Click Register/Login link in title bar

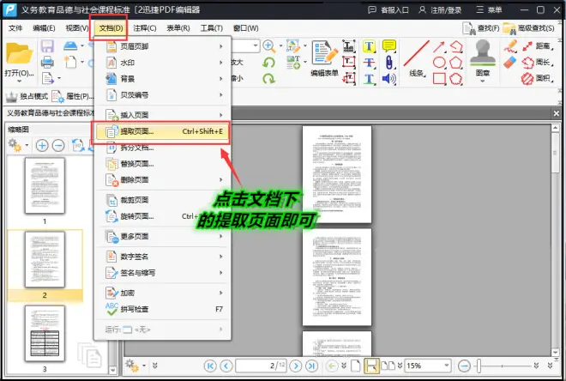click(x=440, y=9)
